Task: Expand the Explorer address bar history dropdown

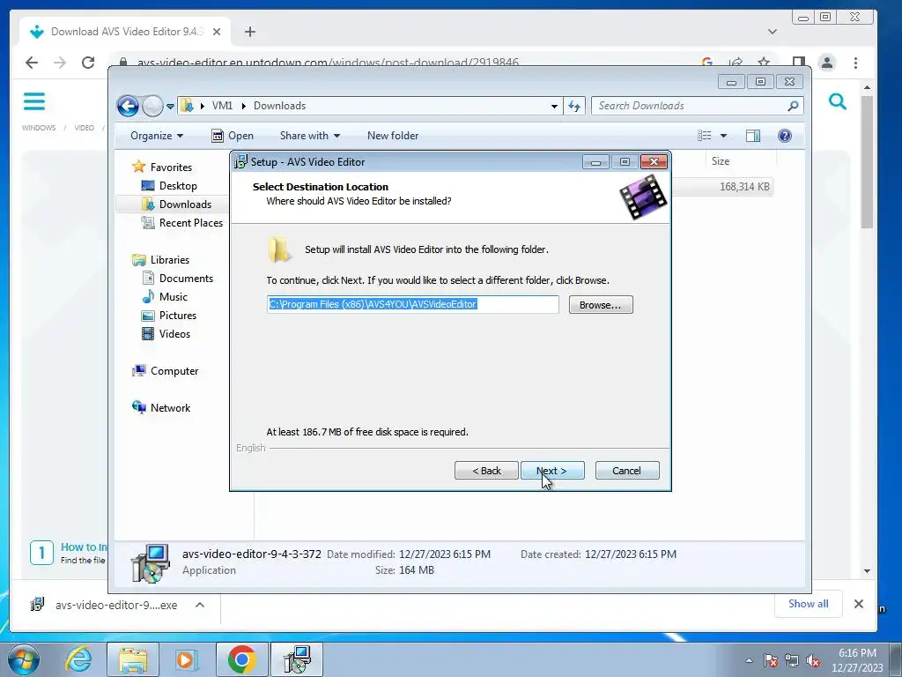Action: click(x=554, y=106)
